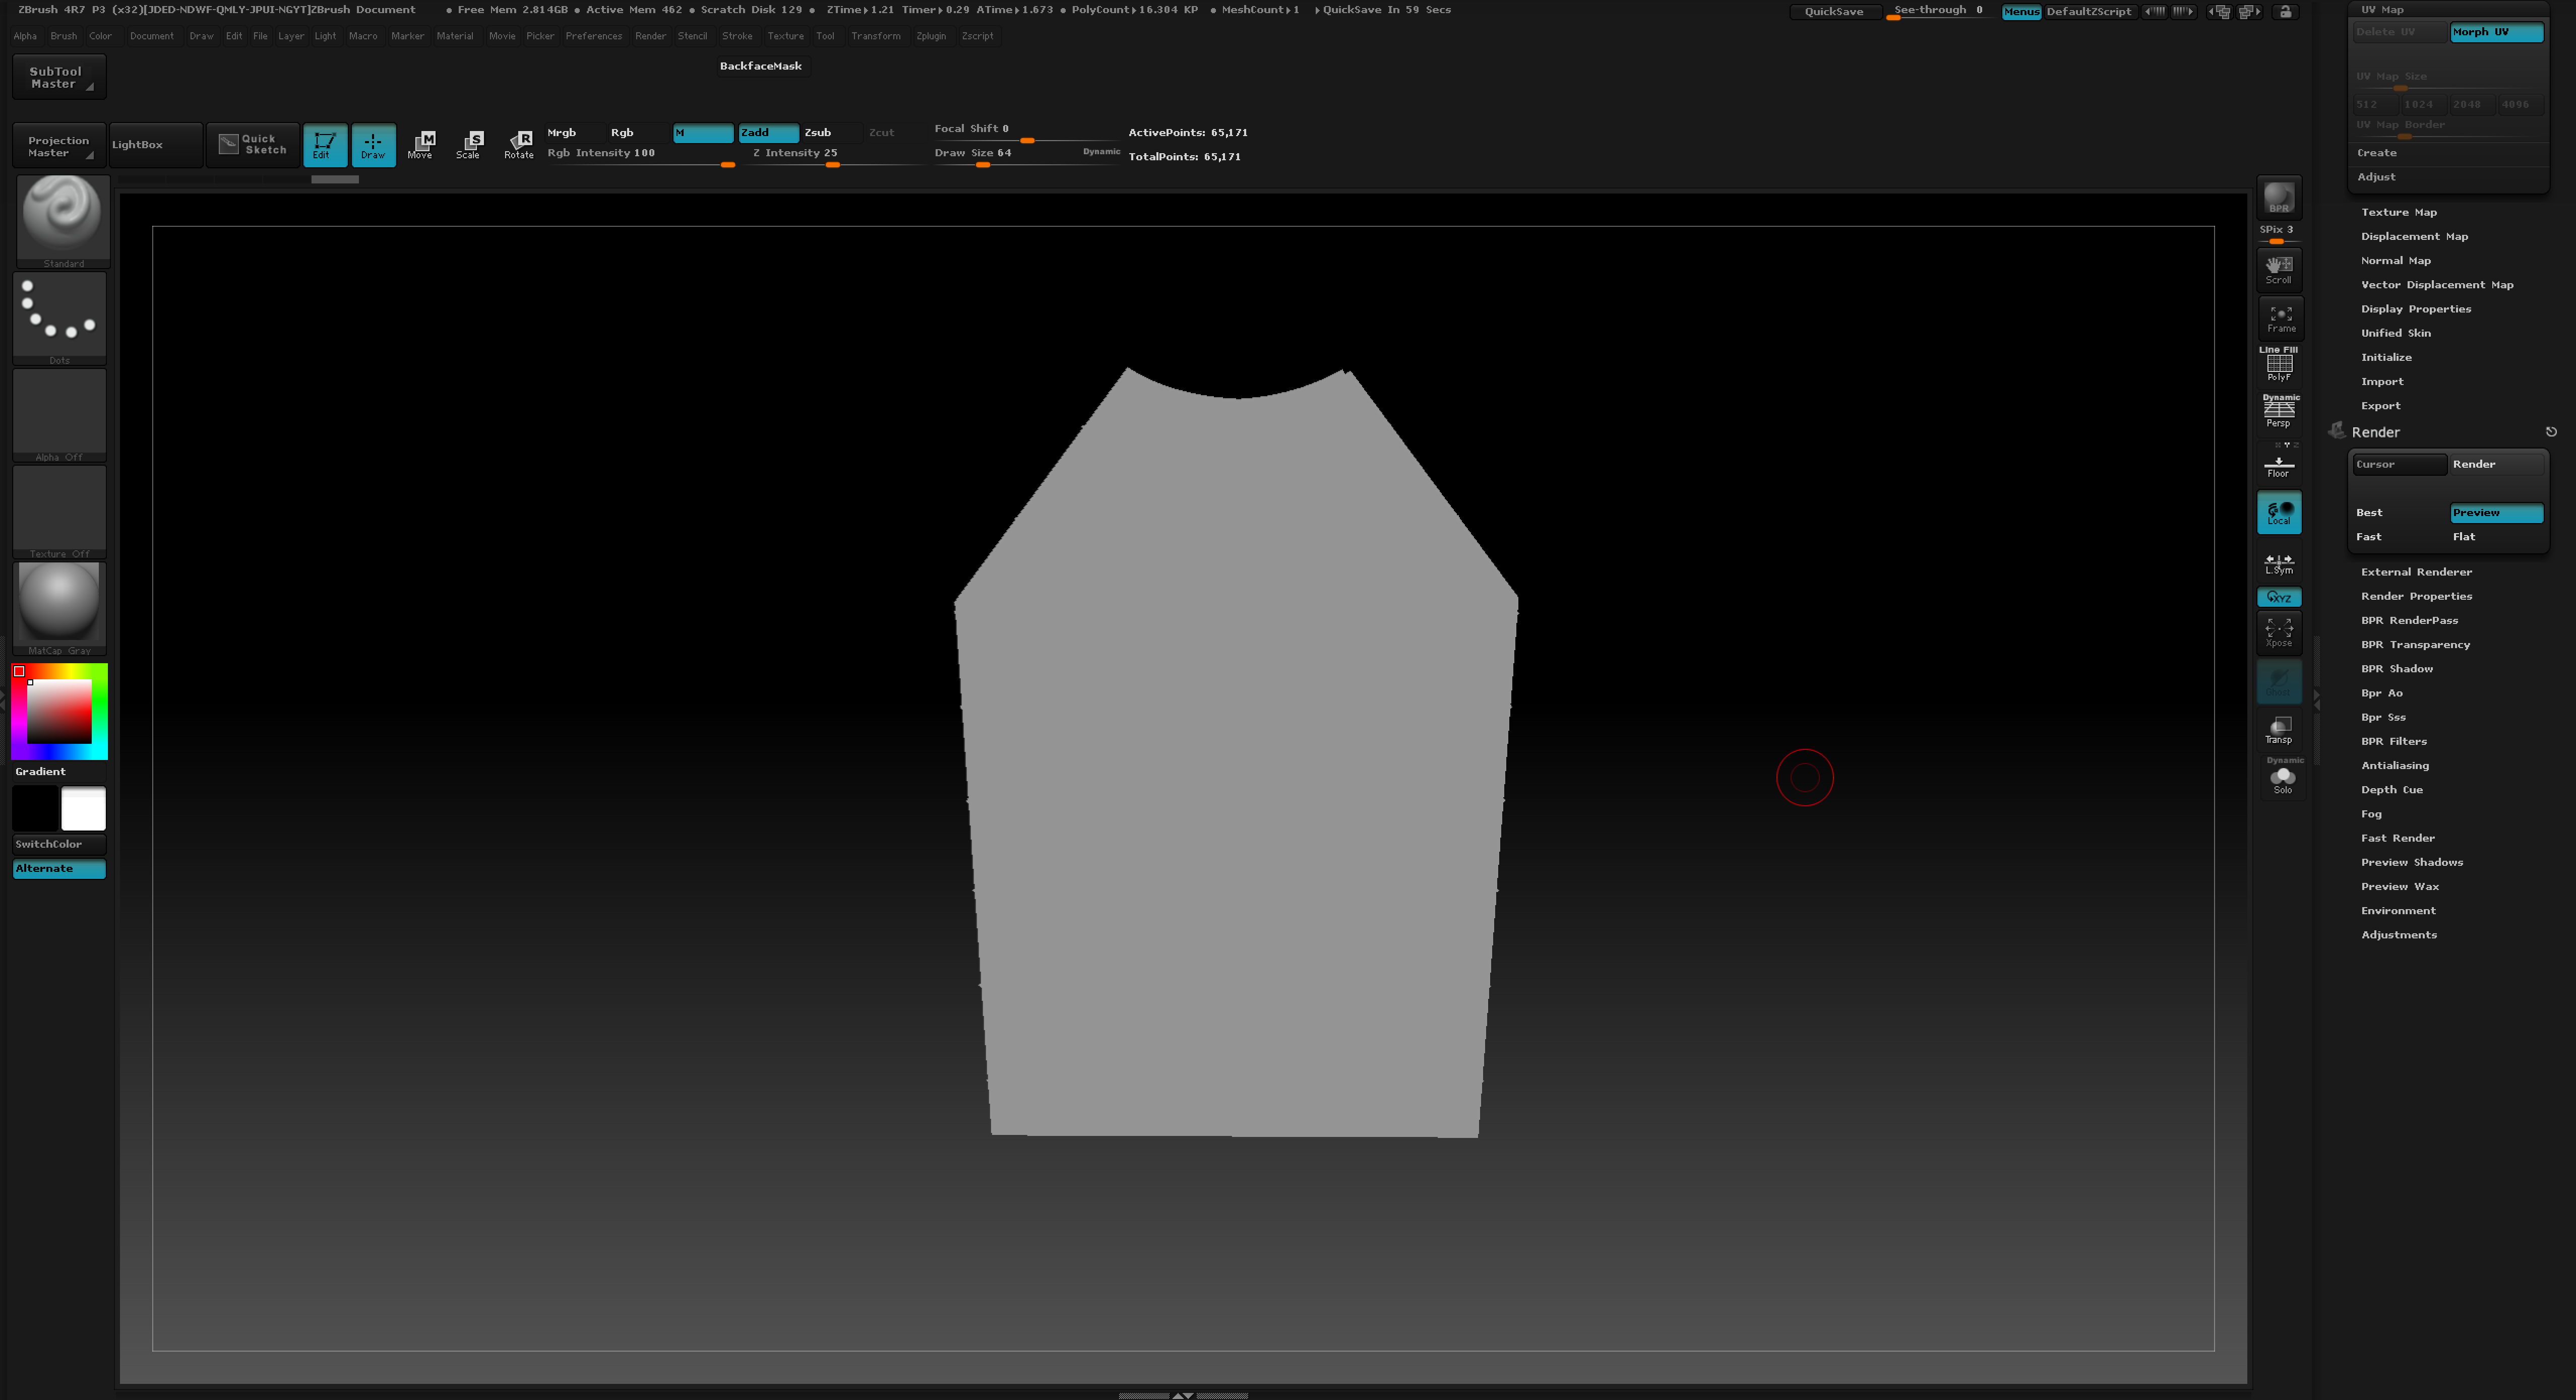Screen dimensions: 2576x1400
Task: Open the Tool menu
Action: pyautogui.click(x=824, y=36)
